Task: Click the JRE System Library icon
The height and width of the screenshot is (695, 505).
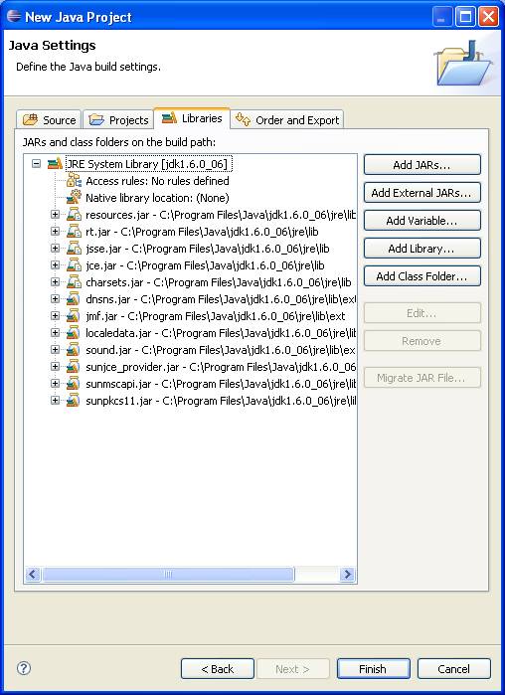Action: click(55, 164)
